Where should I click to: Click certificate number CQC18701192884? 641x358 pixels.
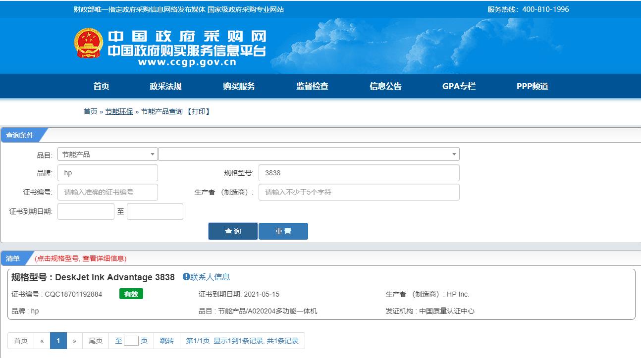coord(73,294)
